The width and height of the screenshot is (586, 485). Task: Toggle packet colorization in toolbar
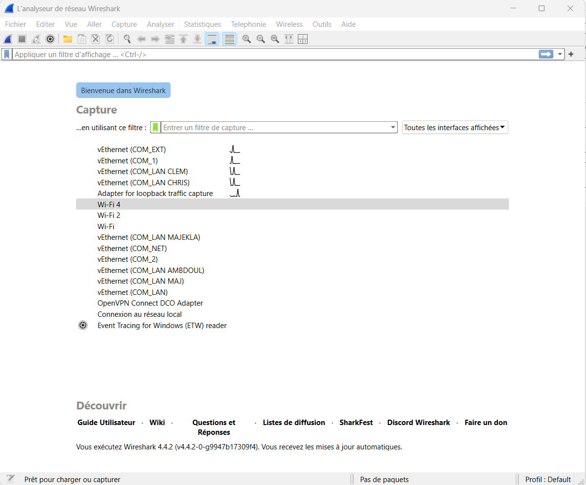coord(230,39)
